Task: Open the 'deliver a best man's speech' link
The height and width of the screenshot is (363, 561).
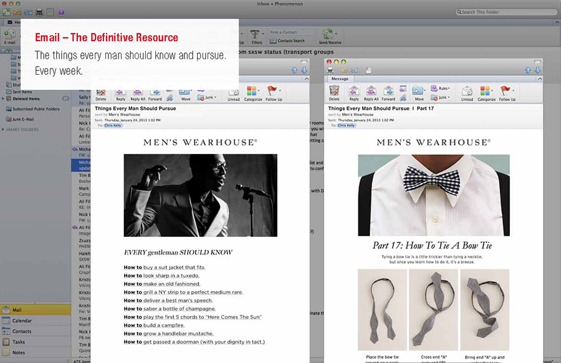Action: [x=178, y=301]
